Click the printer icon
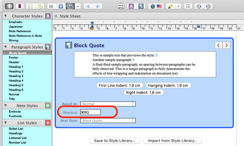 (121, 6)
